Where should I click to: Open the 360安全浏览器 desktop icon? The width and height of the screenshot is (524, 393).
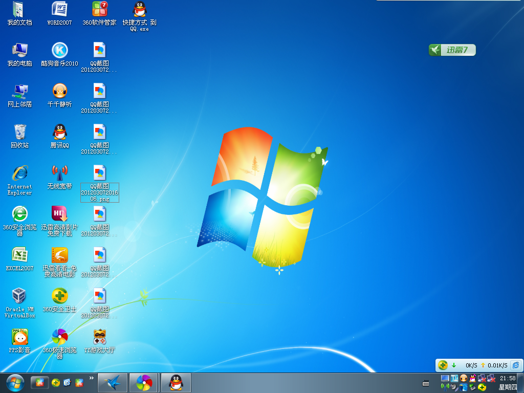(20, 221)
